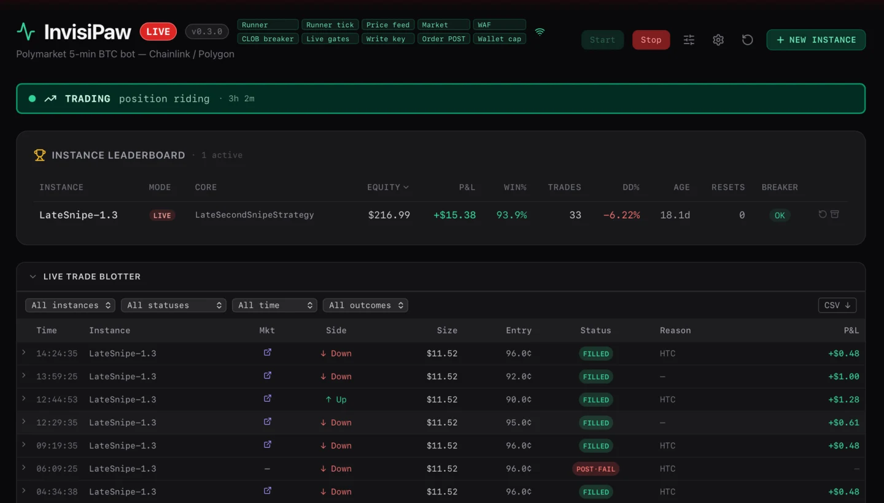Click the +$1.28 P&L value
This screenshot has height=503, width=884.
click(x=843, y=399)
